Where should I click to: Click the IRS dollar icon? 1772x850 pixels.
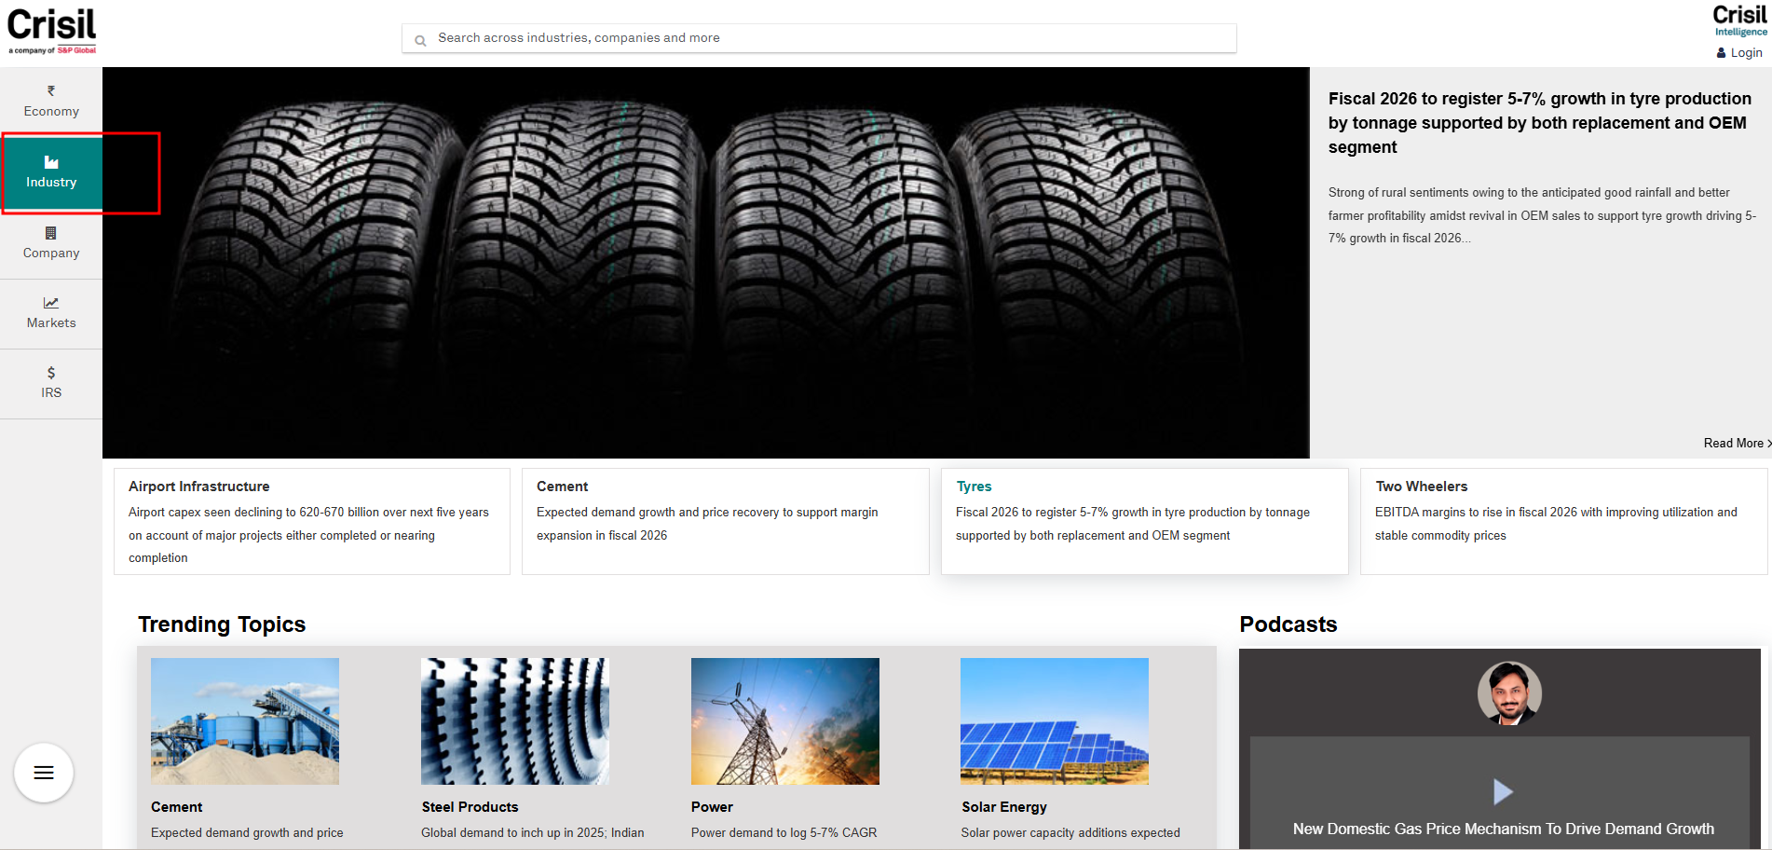click(51, 373)
